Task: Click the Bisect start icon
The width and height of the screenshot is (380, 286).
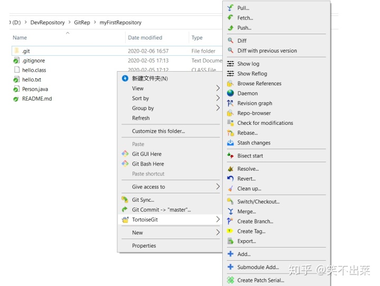Action: click(230, 156)
